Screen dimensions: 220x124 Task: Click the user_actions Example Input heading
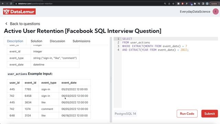30,74
